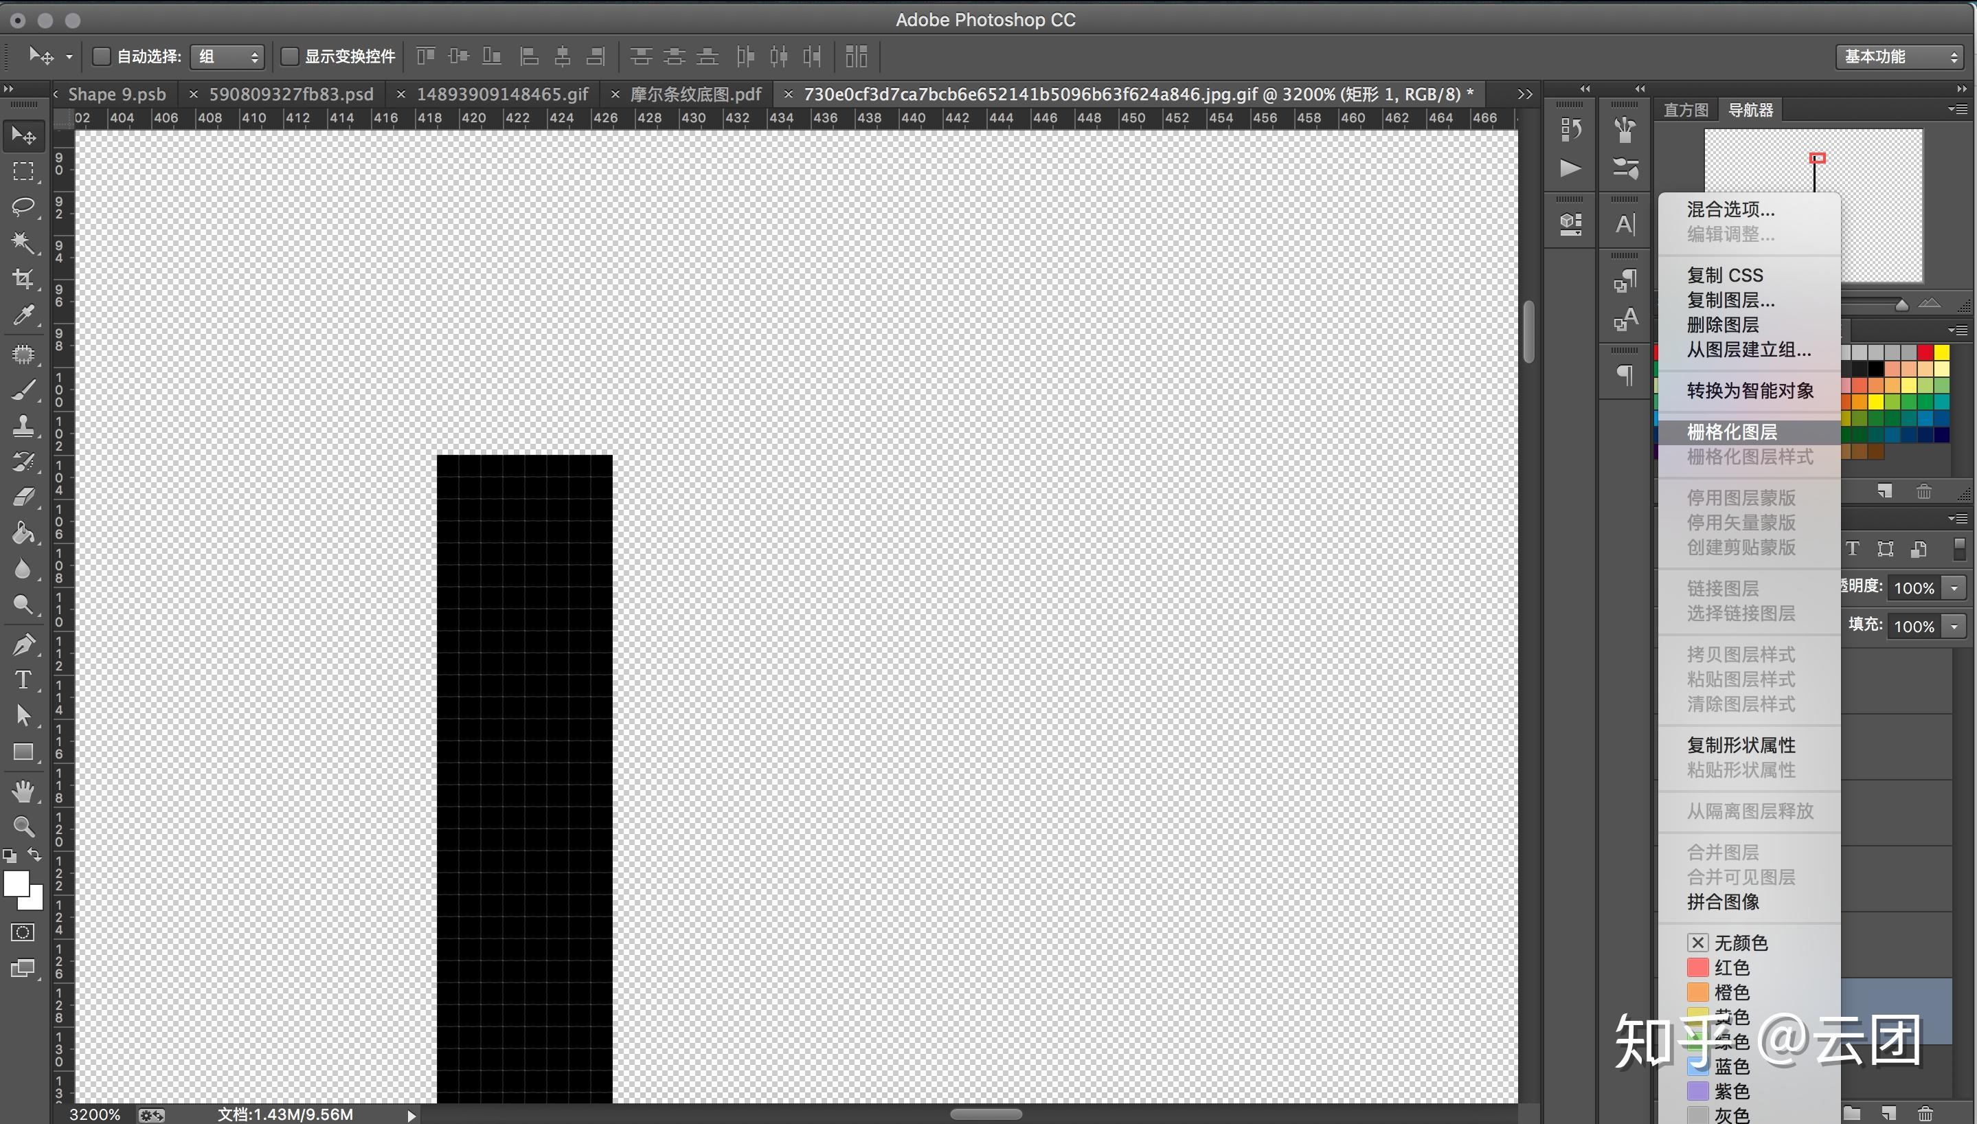Enable the 自动选择 checkbox
This screenshot has width=1977, height=1124.
(101, 56)
